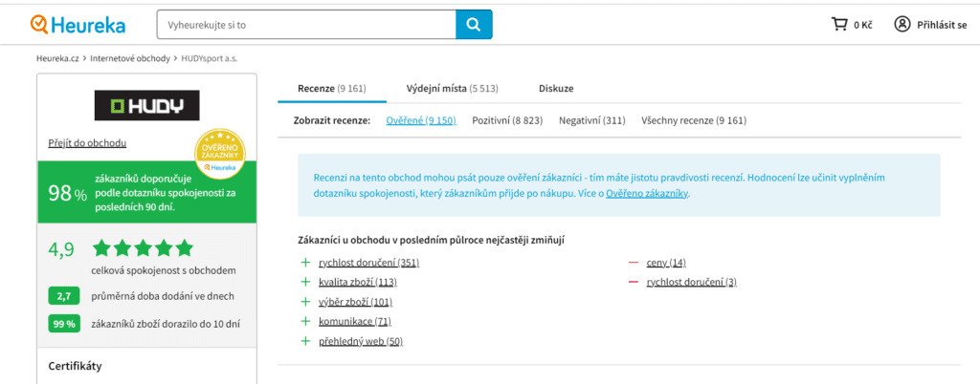This screenshot has height=384, width=980.
Task: Click plus icon beside rychlost doručení (351)
Action: point(305,263)
